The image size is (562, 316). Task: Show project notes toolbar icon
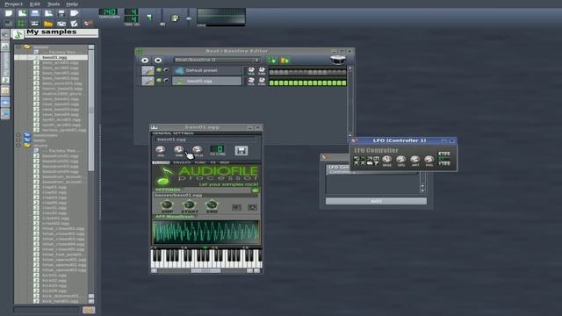point(74,24)
